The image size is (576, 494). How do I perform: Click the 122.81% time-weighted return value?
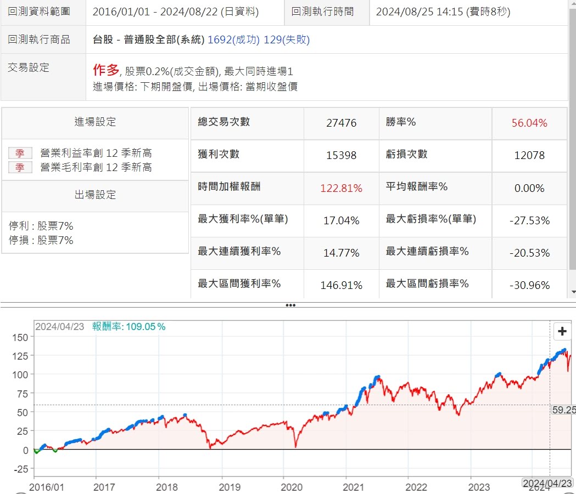tap(341, 188)
